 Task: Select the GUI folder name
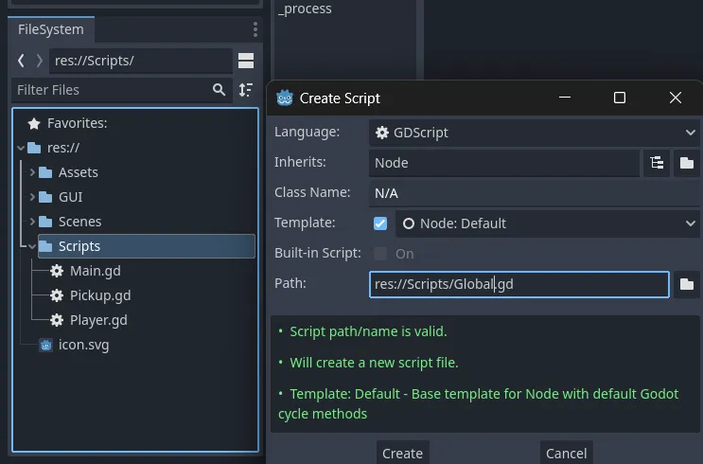[70, 197]
